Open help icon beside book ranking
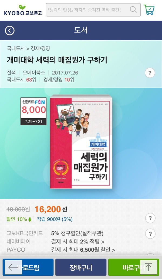 (150, 73)
